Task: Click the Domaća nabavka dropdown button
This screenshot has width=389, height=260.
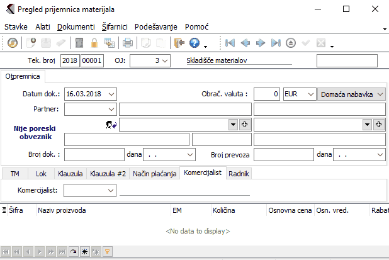Action: pyautogui.click(x=380, y=94)
